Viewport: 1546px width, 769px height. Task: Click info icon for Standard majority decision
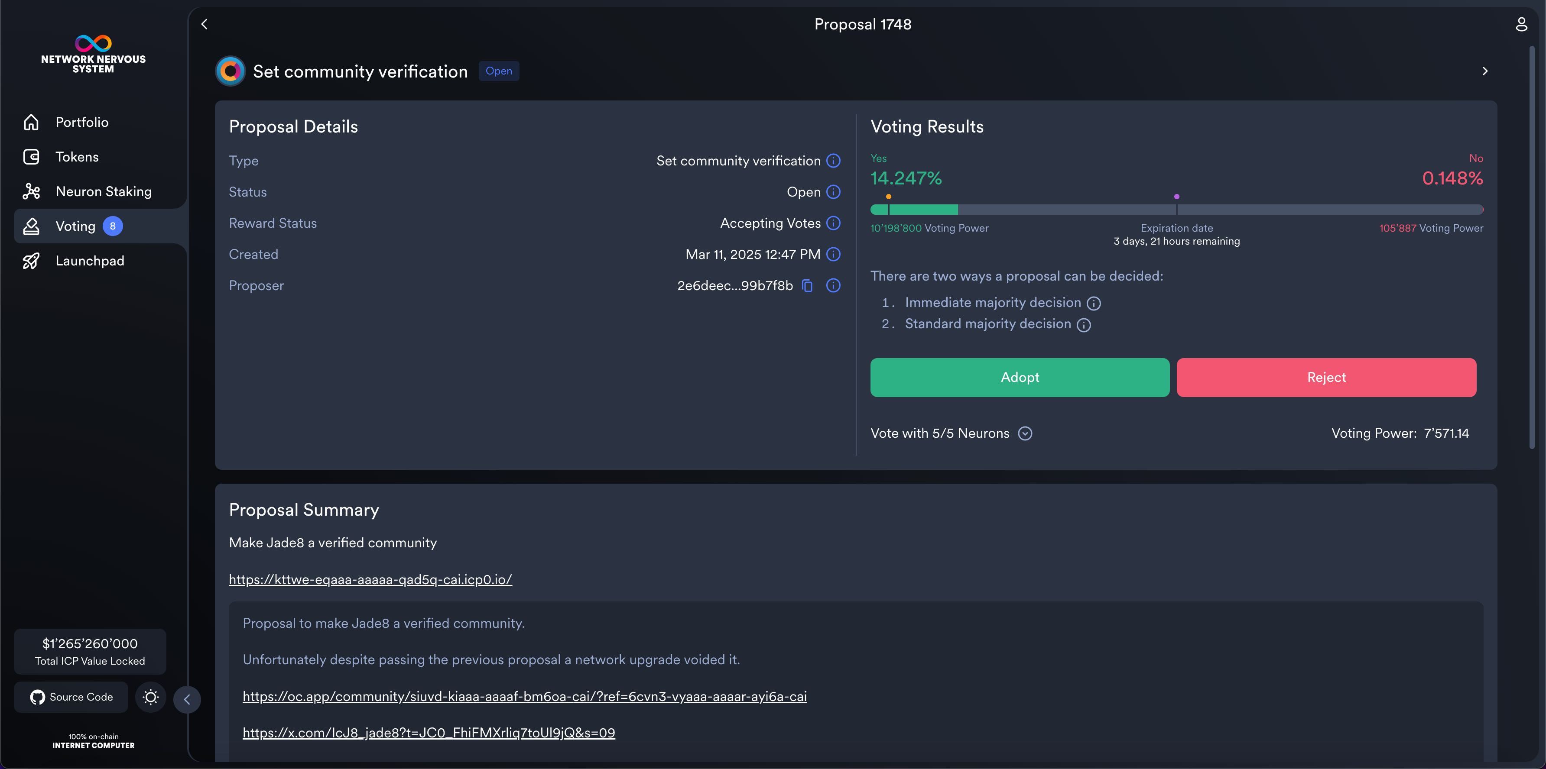coord(1083,325)
